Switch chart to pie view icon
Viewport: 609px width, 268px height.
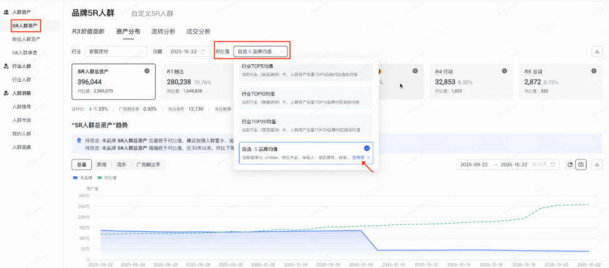point(570,164)
